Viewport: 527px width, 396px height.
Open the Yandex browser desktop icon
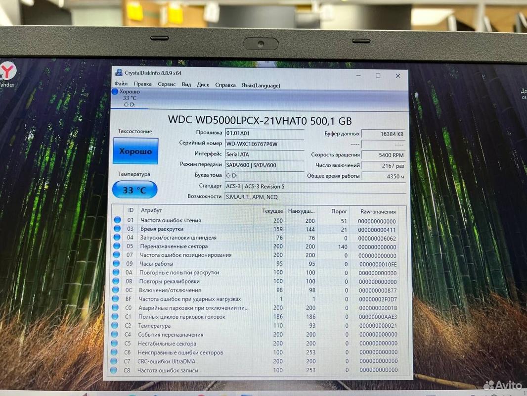pyautogui.click(x=7, y=74)
